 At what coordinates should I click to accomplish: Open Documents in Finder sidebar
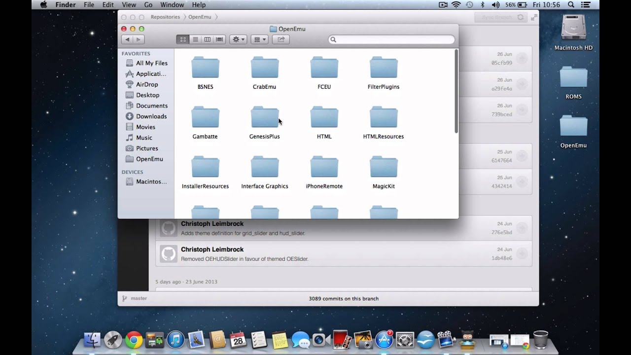146,106
